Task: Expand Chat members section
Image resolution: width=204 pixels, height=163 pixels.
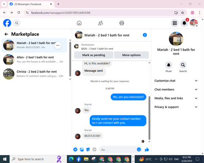Action: pyautogui.click(x=176, y=90)
